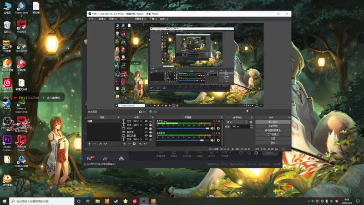
Task: Open TeamSpeak 3 desktop shortcut
Action: pyautogui.click(x=21, y=9)
